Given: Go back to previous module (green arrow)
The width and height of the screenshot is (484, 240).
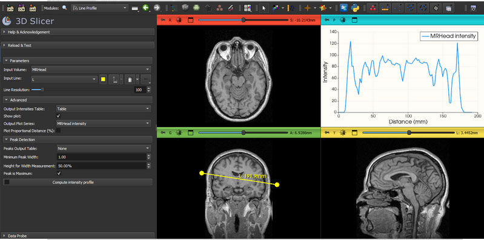Looking at the screenshot, I should (x=146, y=8).
